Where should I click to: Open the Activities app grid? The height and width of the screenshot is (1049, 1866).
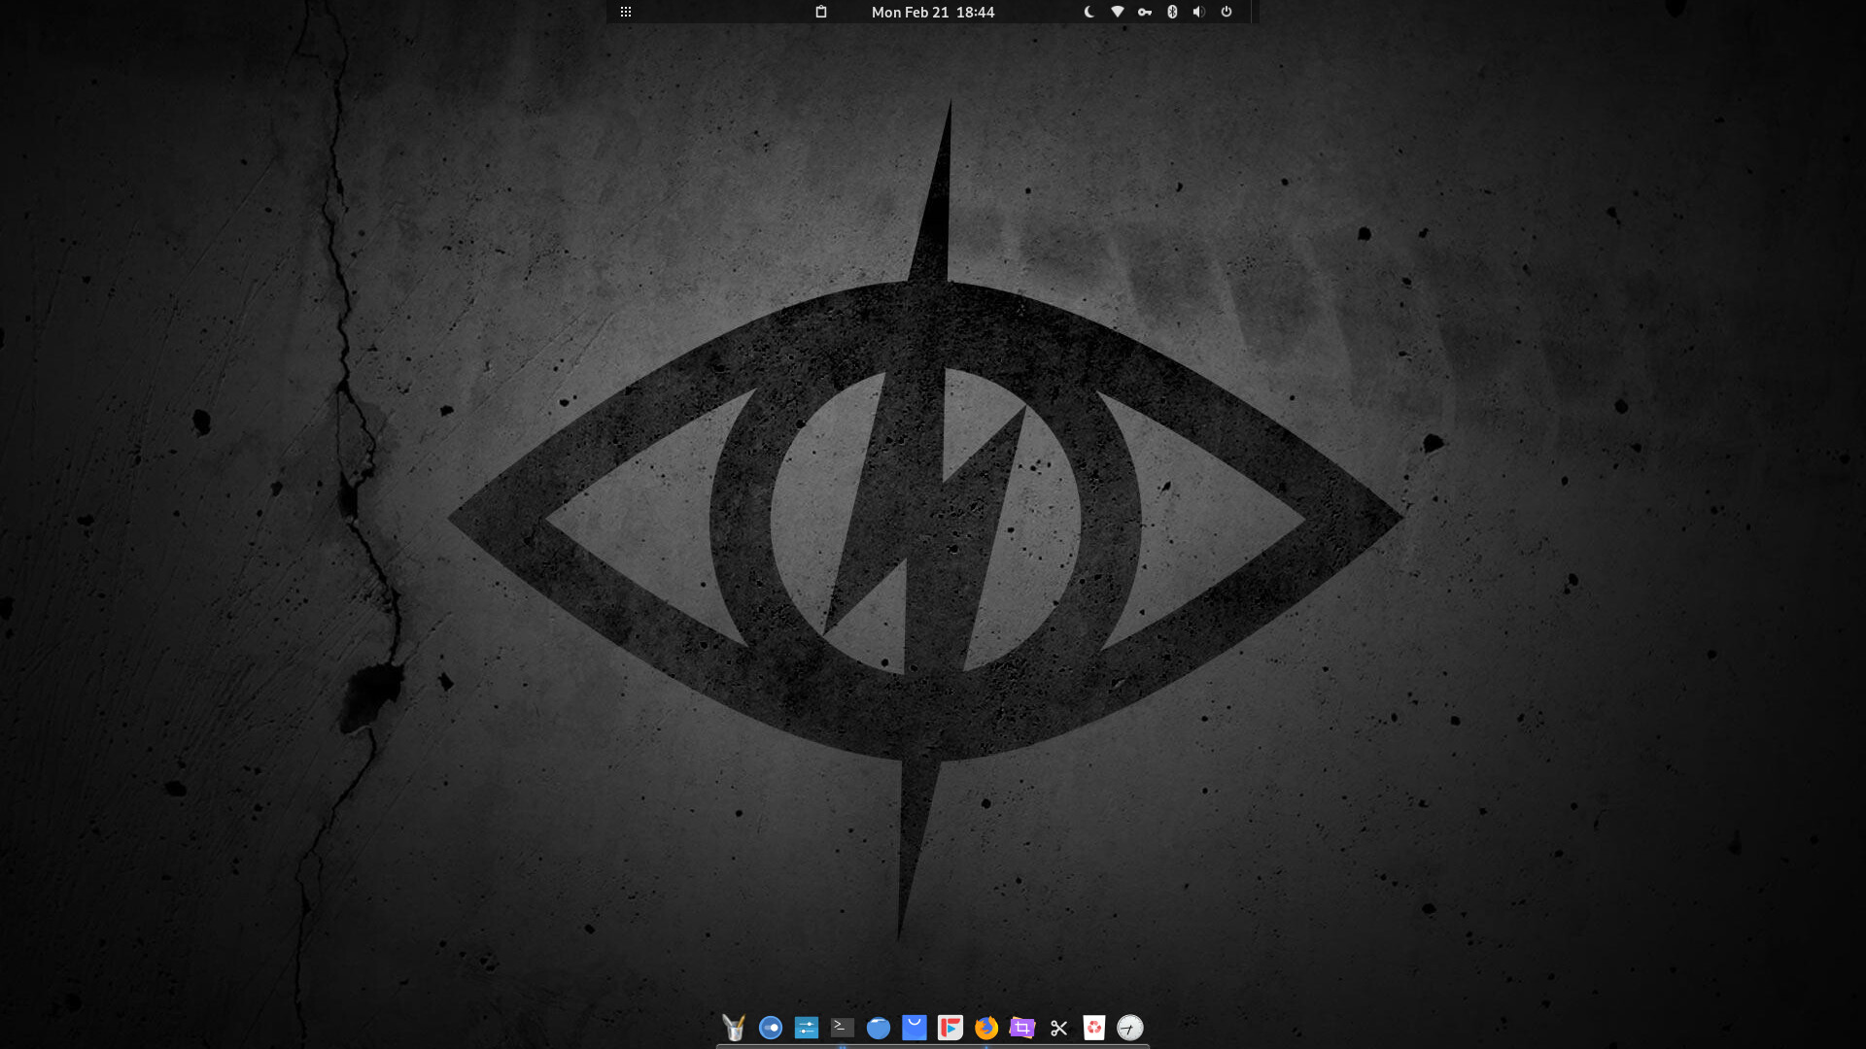pyautogui.click(x=626, y=12)
